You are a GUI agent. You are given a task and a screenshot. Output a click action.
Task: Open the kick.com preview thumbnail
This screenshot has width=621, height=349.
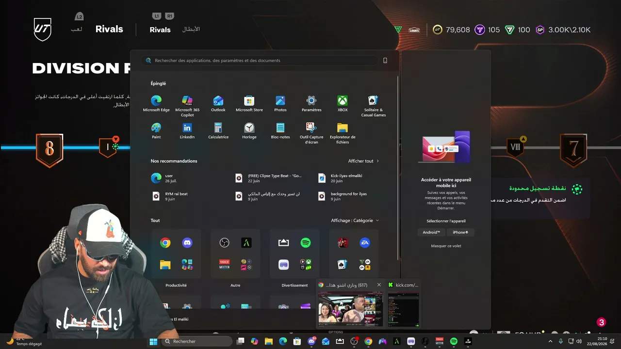tap(403, 309)
